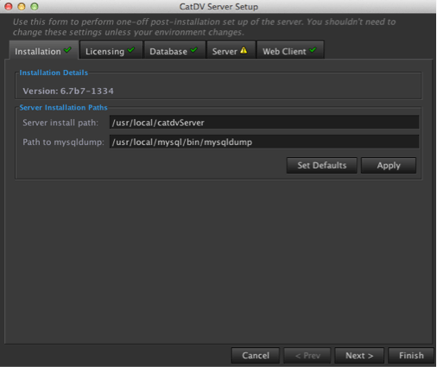The width and height of the screenshot is (437, 367).
Task: Click the Server Installation Paths heading
Action: (x=63, y=107)
